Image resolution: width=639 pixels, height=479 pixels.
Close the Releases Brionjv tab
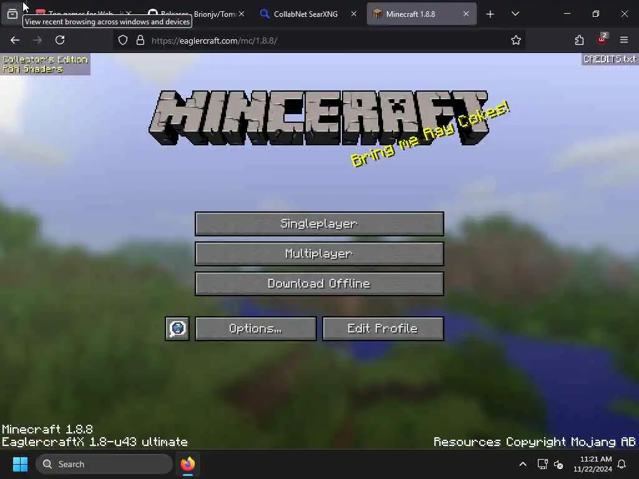click(x=241, y=14)
